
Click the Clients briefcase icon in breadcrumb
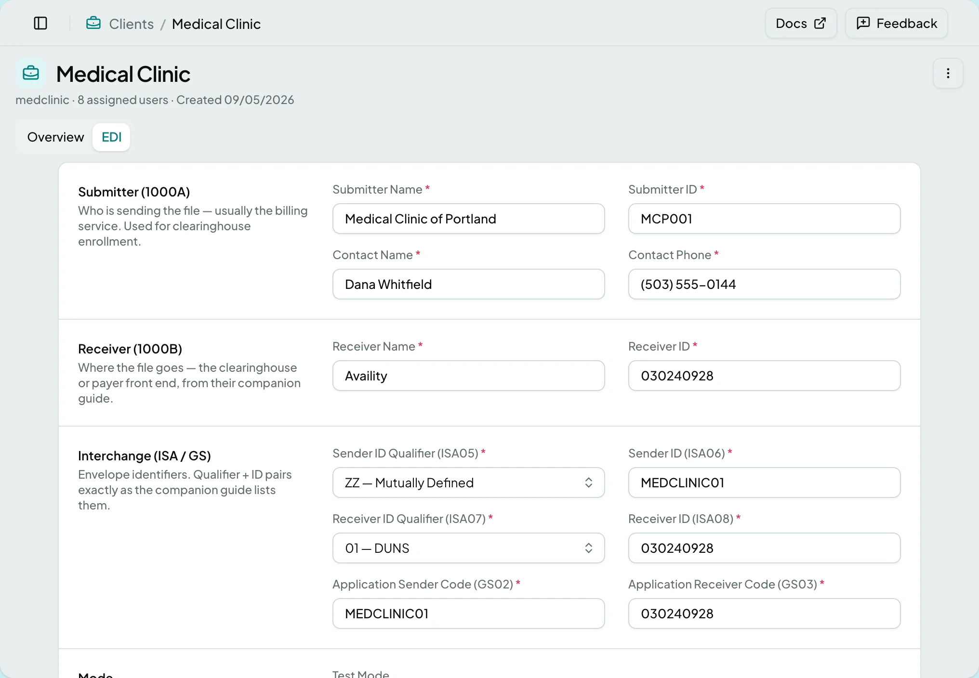click(93, 23)
